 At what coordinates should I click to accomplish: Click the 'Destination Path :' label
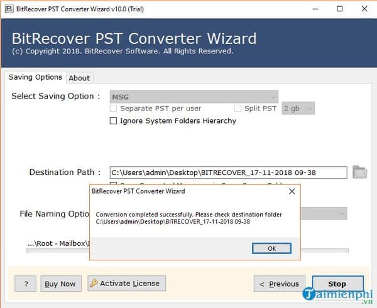pyautogui.click(x=65, y=172)
